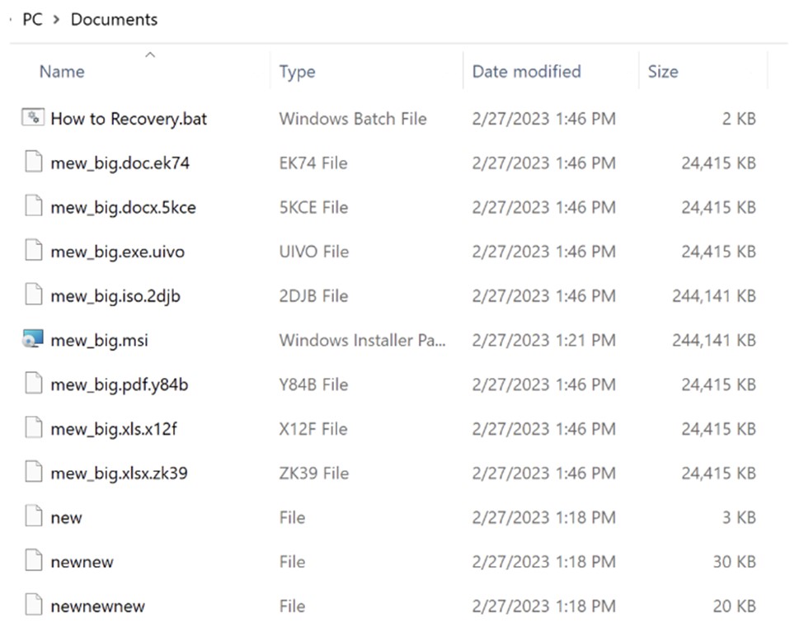Select the mew_big.doc.ek74 file icon
The width and height of the screenshot is (804, 632).
33,163
